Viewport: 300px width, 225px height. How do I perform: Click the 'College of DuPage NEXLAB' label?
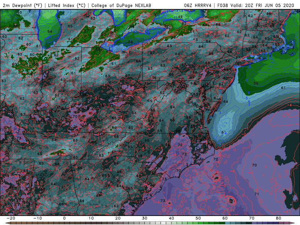tap(121, 5)
